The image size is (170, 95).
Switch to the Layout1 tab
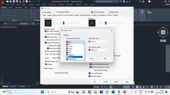14,86
